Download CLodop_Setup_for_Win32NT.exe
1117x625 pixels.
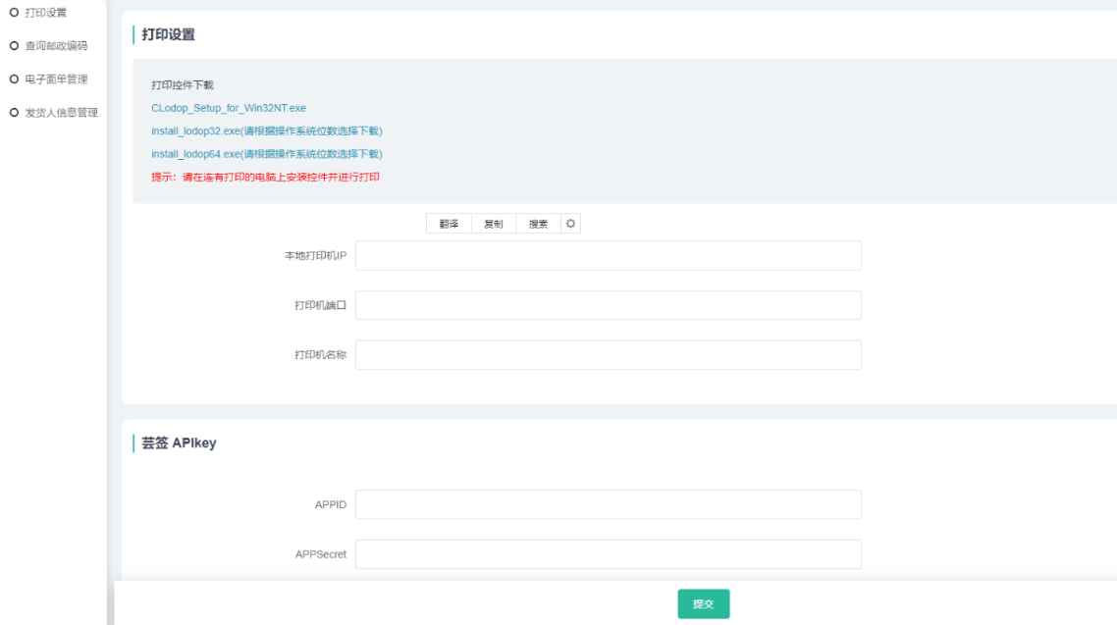[229, 108]
